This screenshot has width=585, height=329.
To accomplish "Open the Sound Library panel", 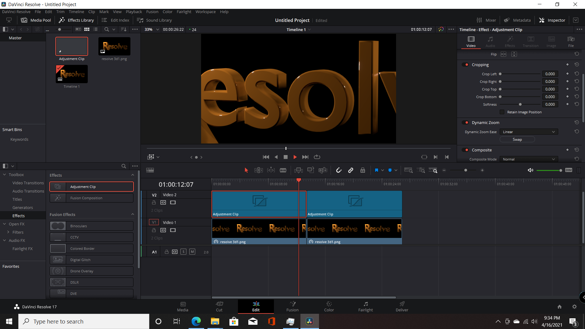I will [154, 20].
